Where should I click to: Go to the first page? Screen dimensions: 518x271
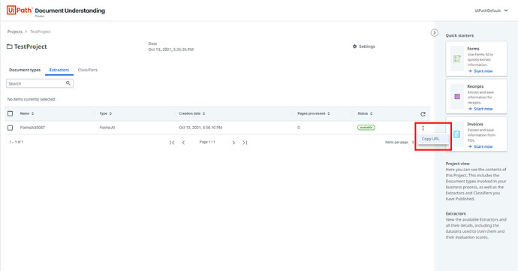(x=172, y=143)
